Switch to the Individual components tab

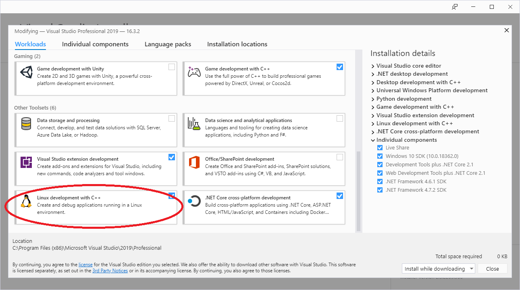(x=95, y=44)
